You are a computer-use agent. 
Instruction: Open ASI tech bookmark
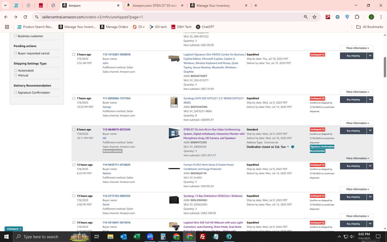[158, 27]
